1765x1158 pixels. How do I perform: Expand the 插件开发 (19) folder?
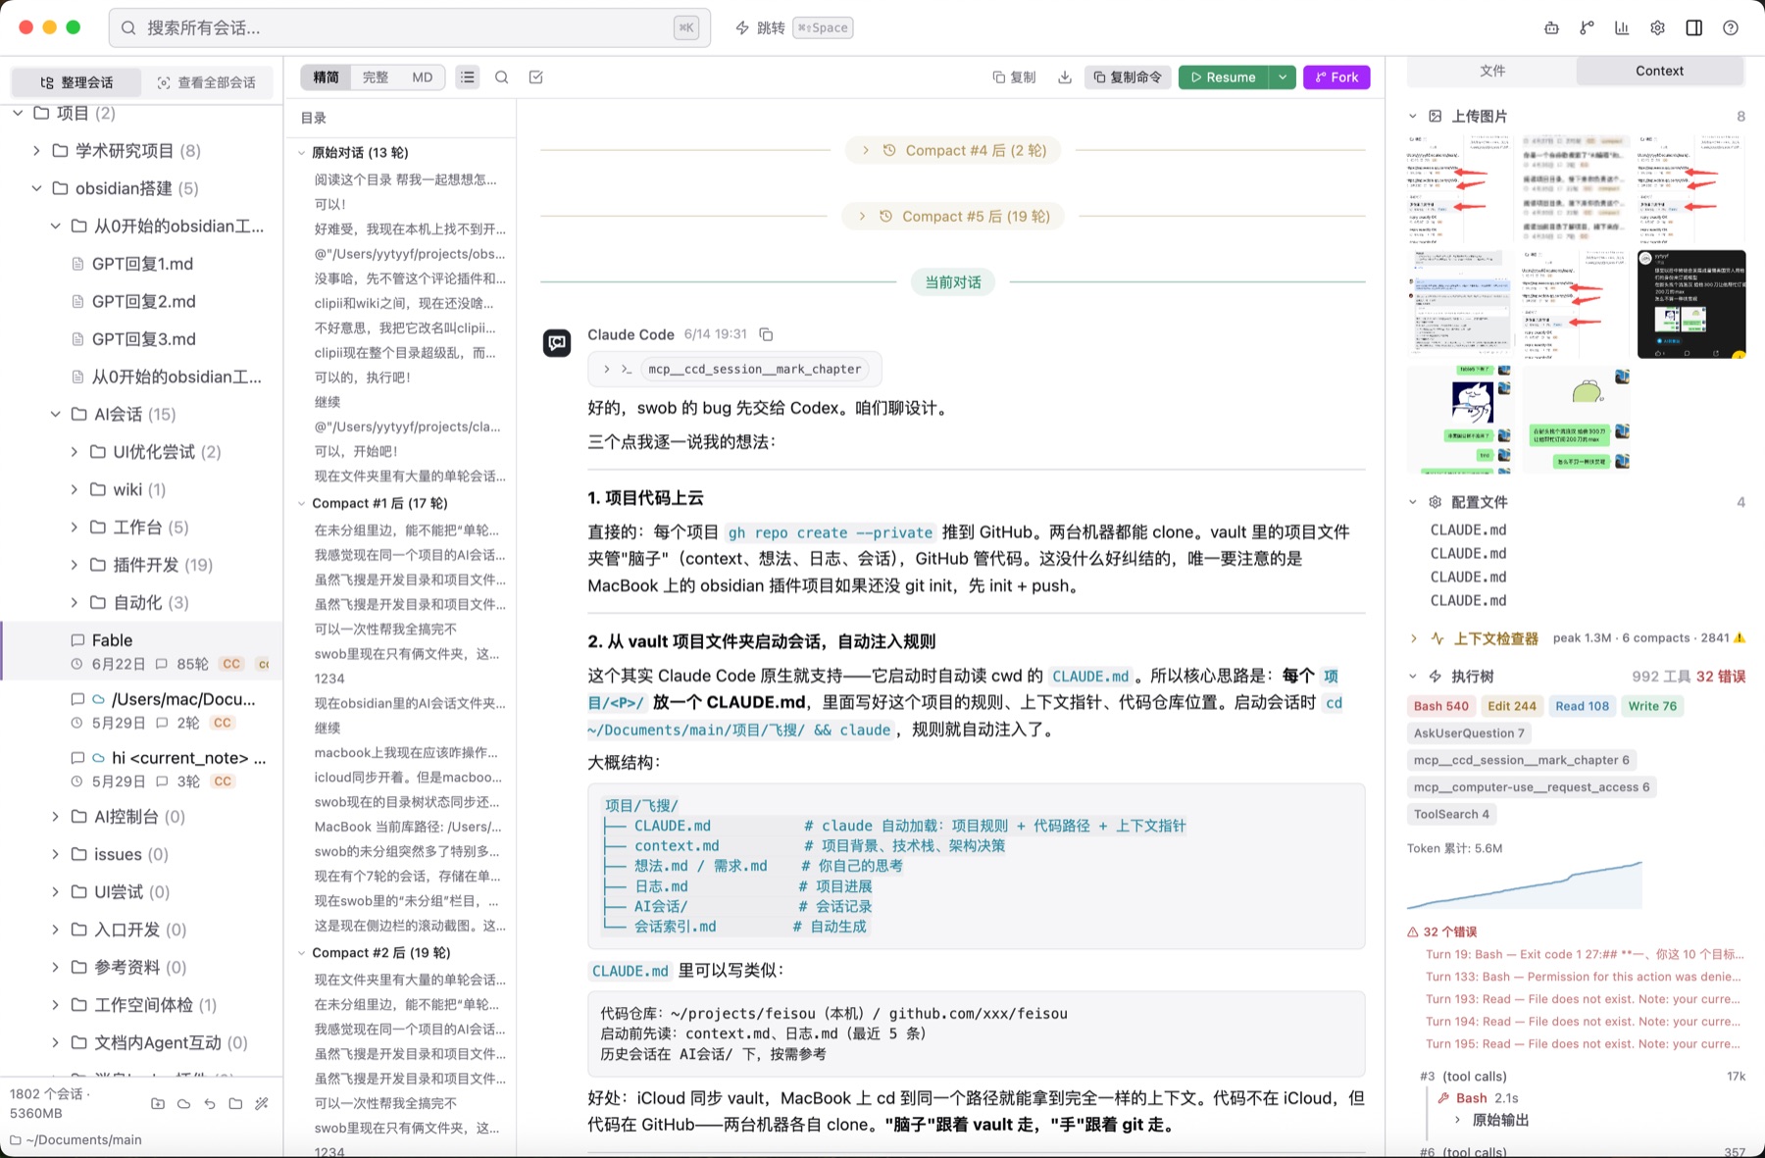(x=74, y=565)
